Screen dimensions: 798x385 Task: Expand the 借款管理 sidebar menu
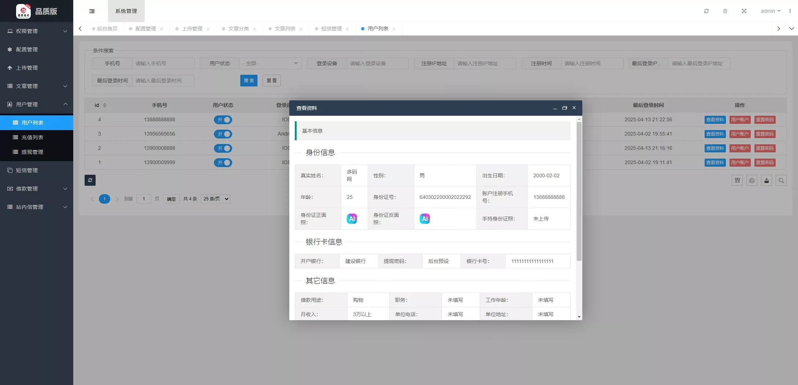tap(37, 189)
